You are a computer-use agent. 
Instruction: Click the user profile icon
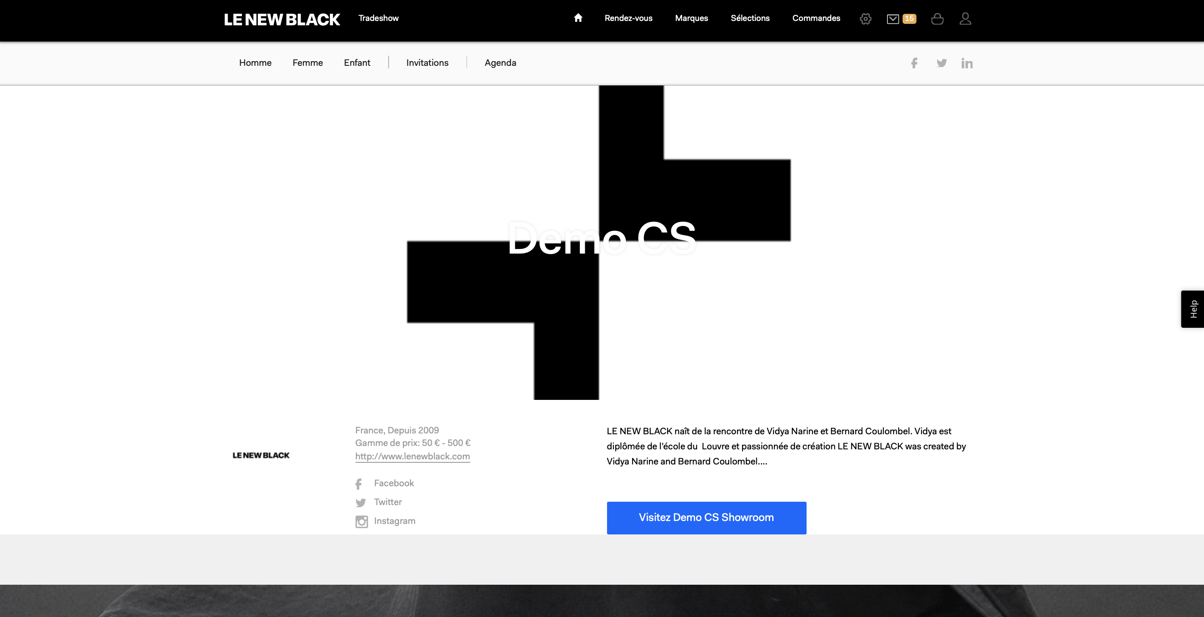[965, 19]
